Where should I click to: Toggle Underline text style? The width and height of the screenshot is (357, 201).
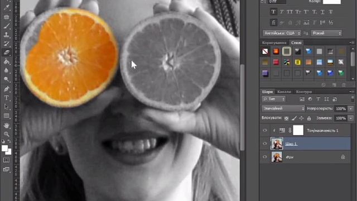click(x=322, y=12)
